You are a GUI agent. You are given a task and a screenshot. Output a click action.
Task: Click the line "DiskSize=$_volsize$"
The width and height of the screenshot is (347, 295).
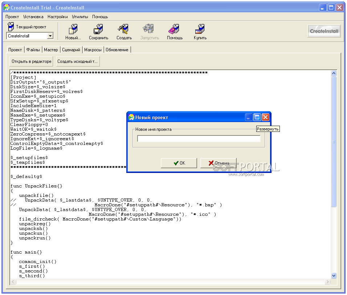(x=38, y=87)
